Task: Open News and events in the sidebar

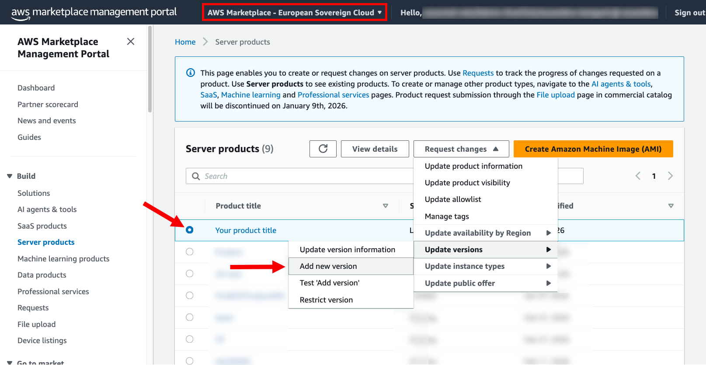Action: point(47,121)
